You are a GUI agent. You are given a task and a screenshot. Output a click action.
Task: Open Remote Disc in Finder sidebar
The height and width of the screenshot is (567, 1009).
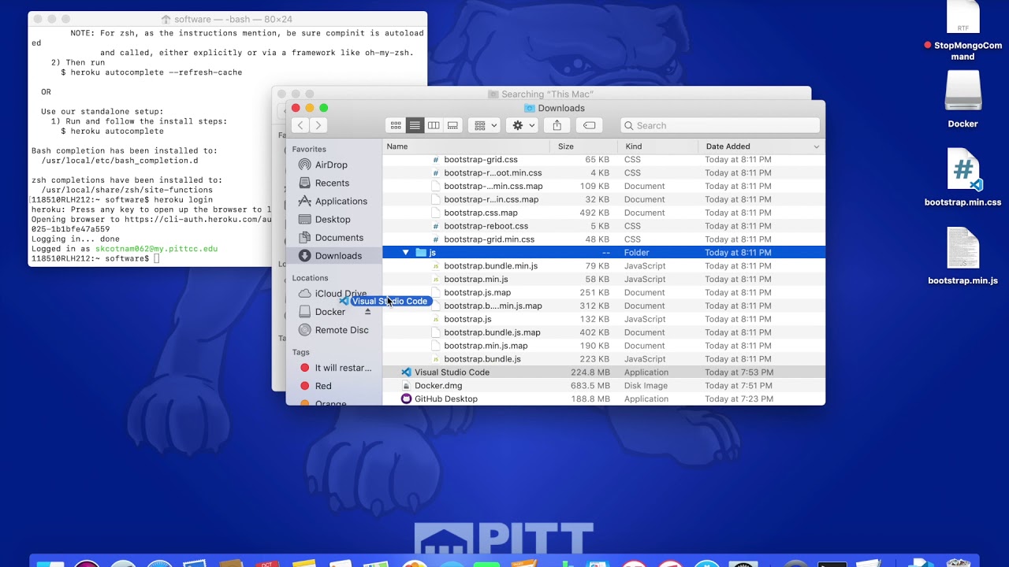tap(341, 330)
